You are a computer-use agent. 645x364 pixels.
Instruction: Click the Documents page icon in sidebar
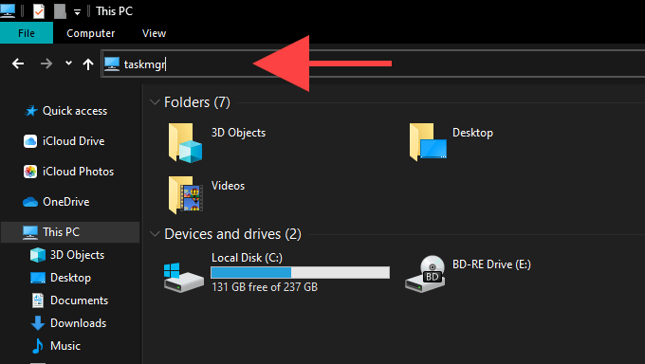pyautogui.click(x=38, y=300)
